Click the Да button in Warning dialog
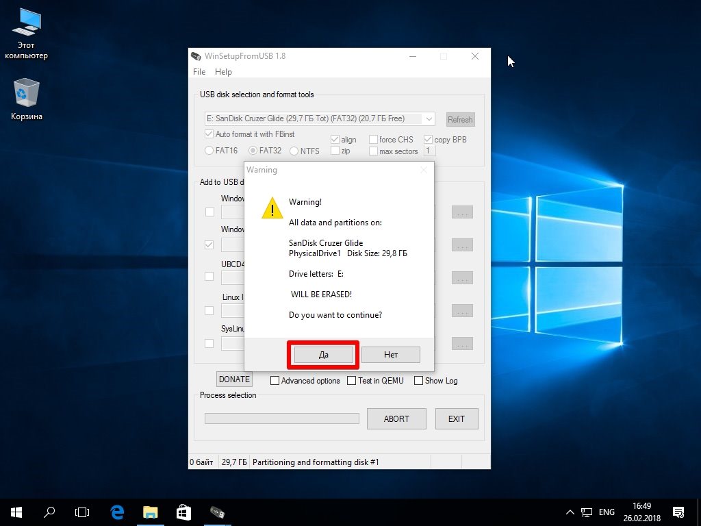The width and height of the screenshot is (701, 526). tap(323, 355)
